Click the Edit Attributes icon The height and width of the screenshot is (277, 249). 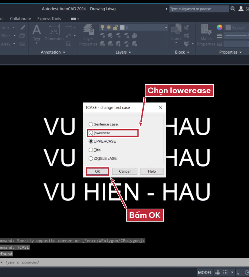coord(186,44)
